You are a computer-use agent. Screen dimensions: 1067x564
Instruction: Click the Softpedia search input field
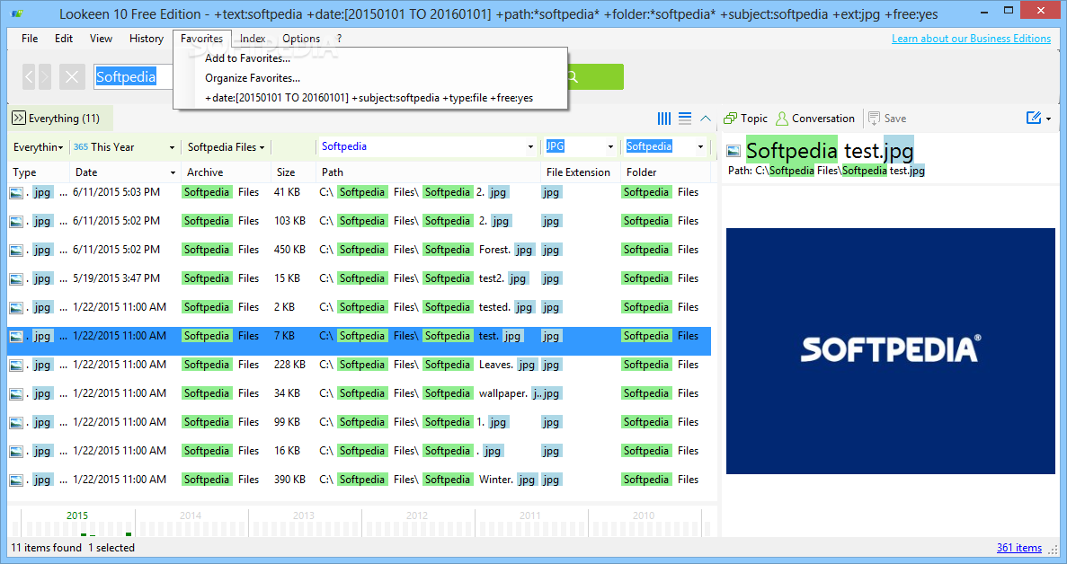click(133, 76)
